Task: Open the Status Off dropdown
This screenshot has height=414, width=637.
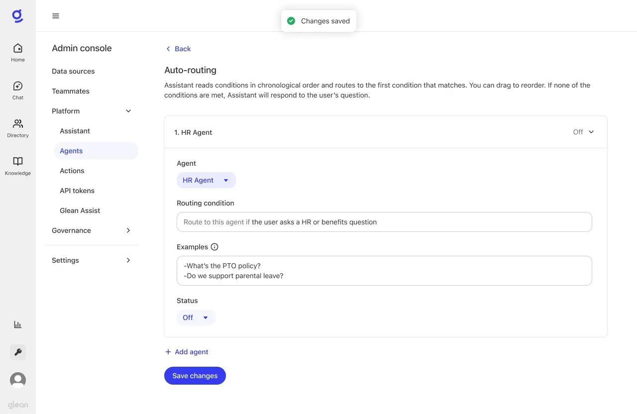Action: [x=196, y=317]
